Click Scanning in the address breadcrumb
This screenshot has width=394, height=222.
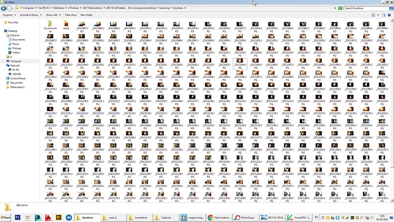[x=164, y=8]
